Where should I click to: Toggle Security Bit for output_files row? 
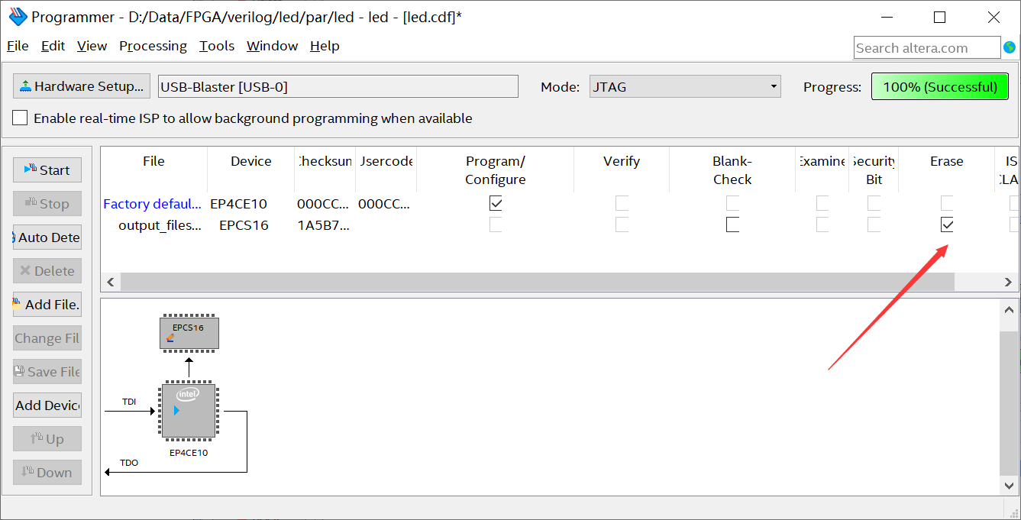coord(874,224)
